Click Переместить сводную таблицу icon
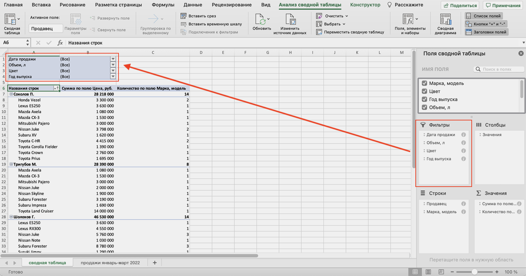The image size is (526, 276). (319, 32)
